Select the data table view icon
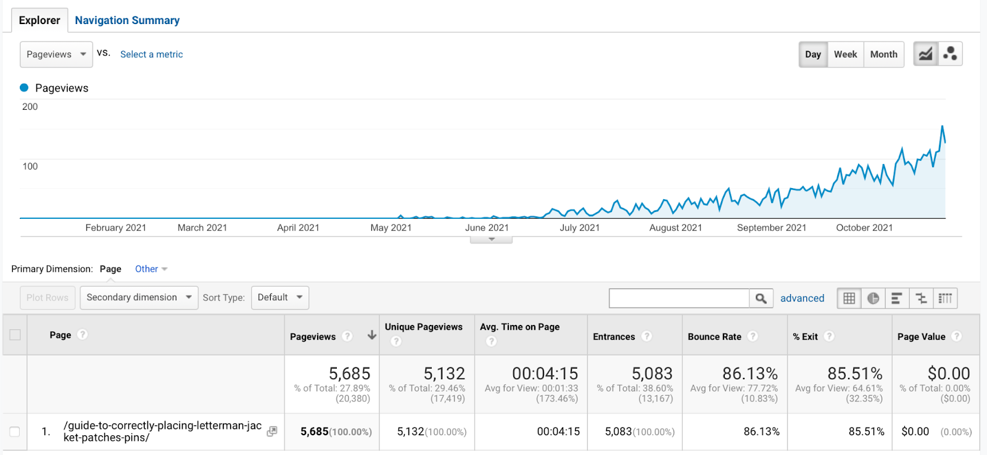Image resolution: width=987 pixels, height=455 pixels. tap(849, 298)
